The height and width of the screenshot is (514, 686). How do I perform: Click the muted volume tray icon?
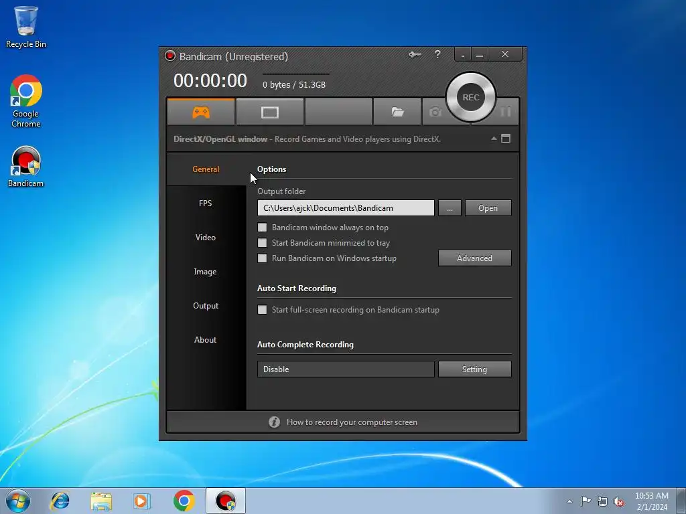(618, 502)
